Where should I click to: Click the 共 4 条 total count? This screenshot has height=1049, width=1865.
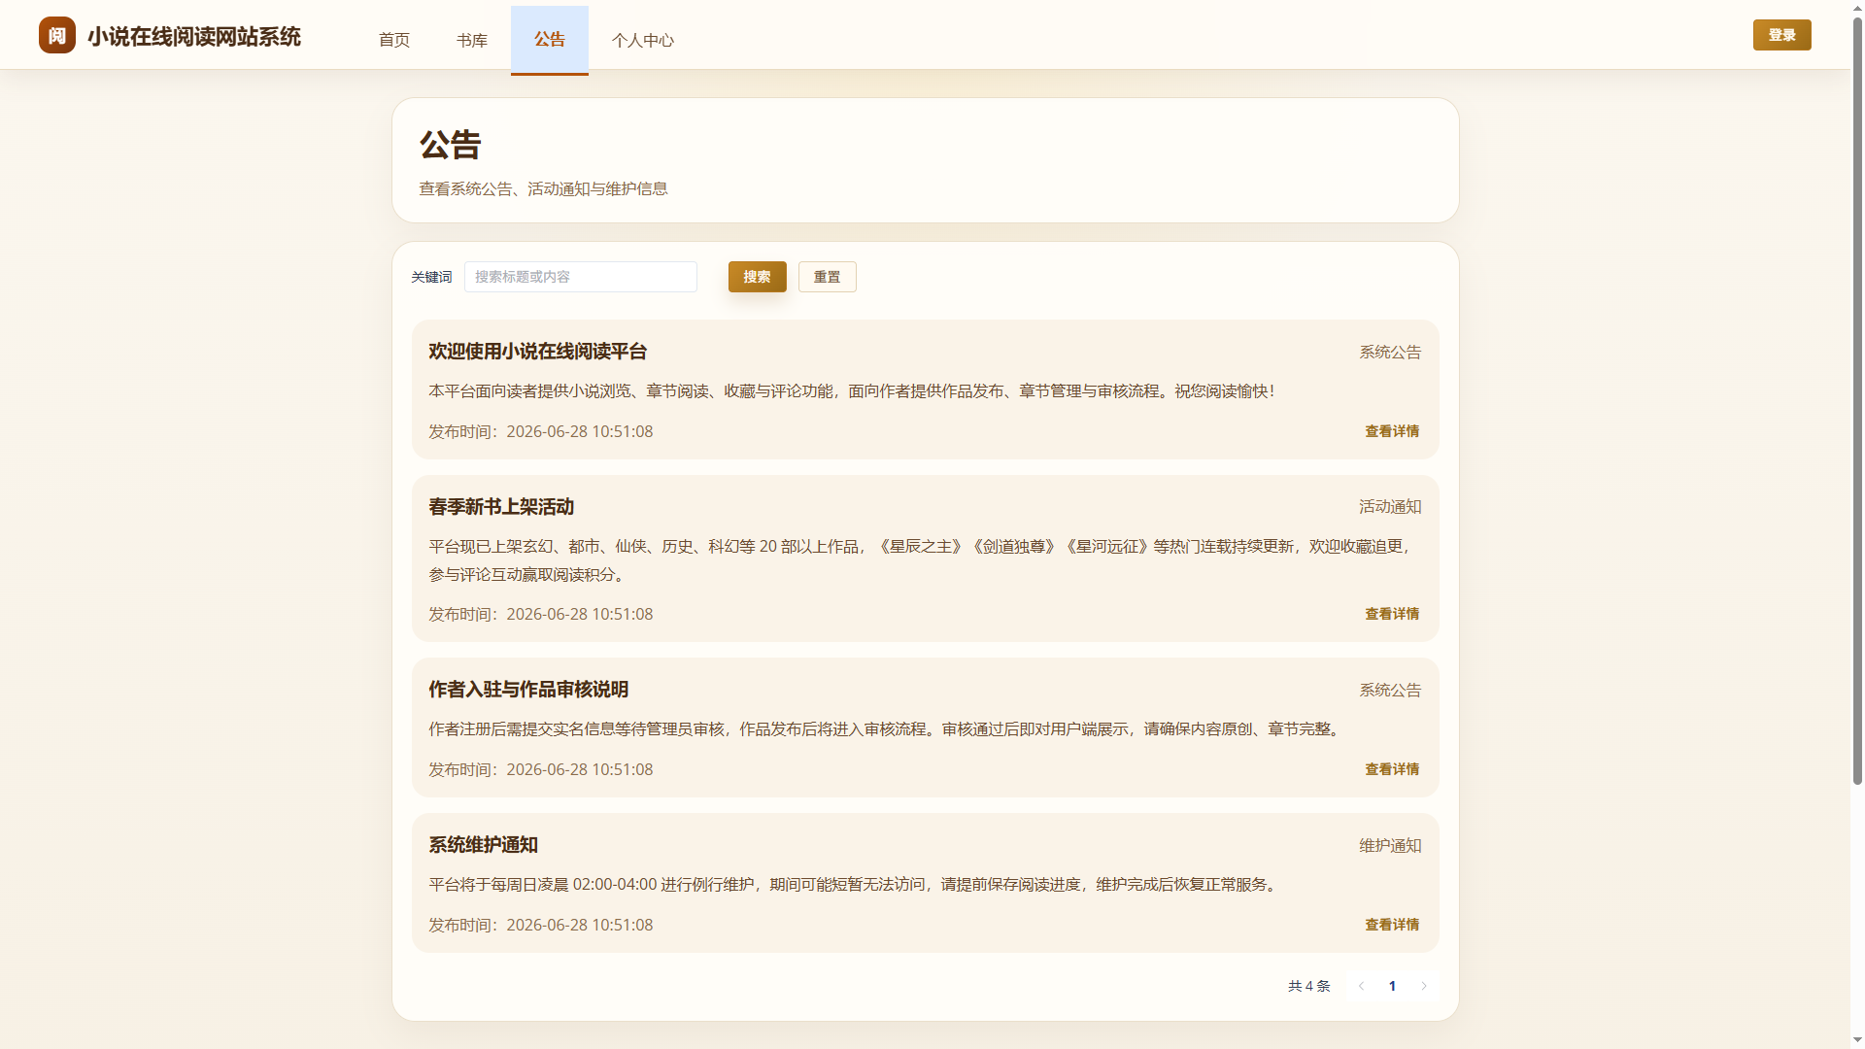pos(1309,986)
